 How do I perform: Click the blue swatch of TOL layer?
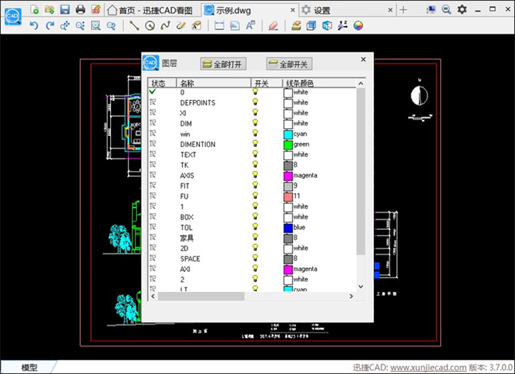288,227
